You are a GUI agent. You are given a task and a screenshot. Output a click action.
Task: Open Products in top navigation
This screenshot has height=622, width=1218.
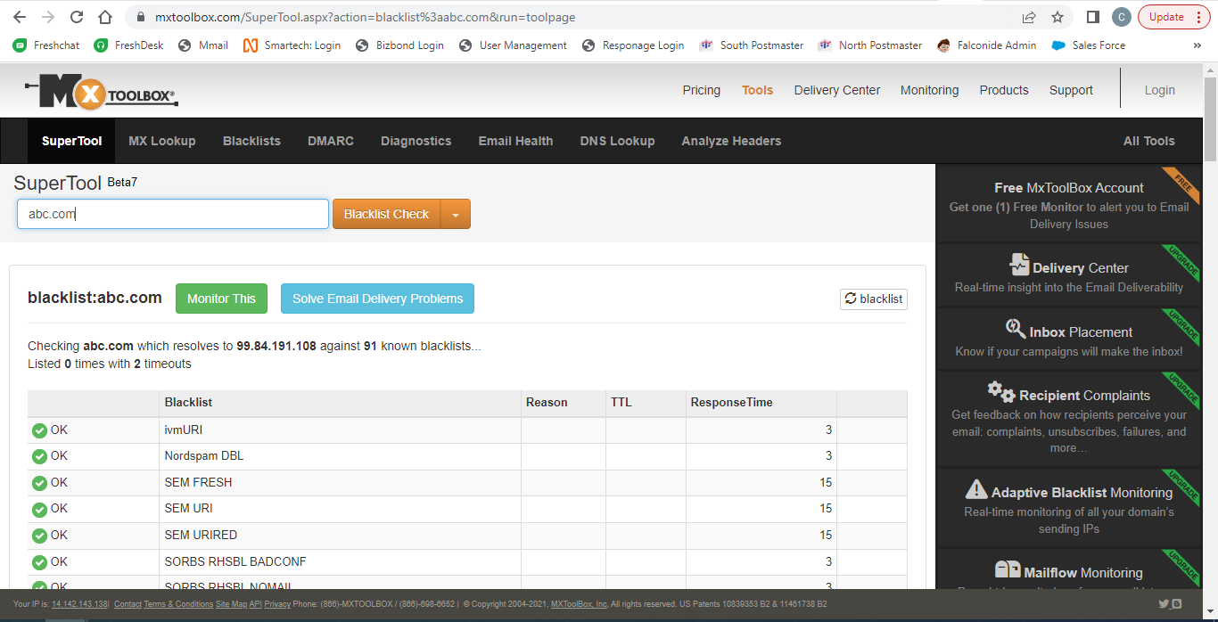tap(1004, 90)
